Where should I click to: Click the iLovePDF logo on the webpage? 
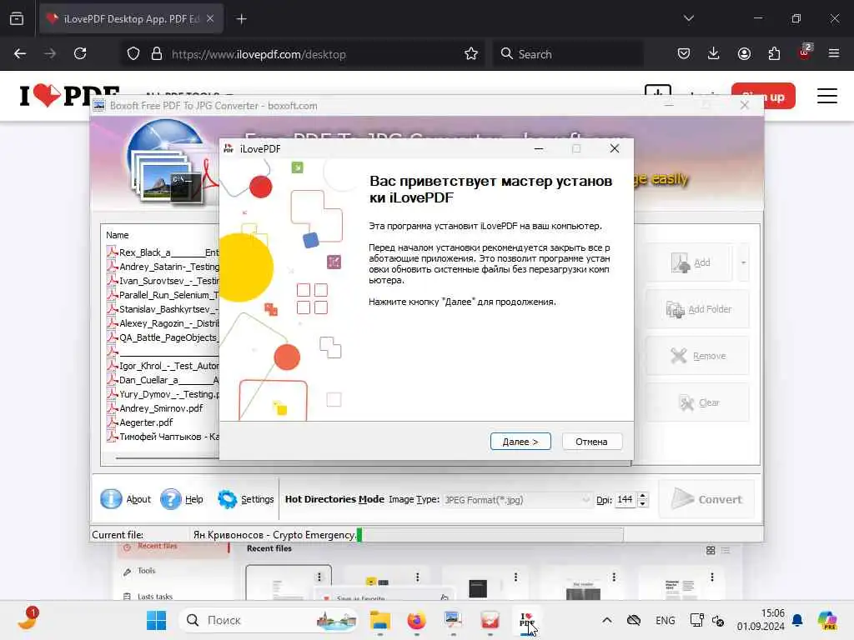point(69,95)
